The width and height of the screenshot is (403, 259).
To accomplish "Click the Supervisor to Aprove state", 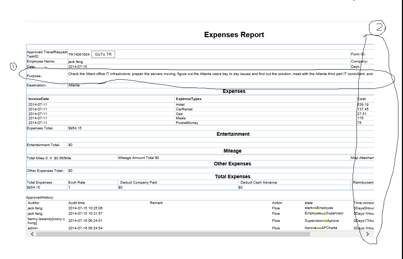I will click(x=322, y=221).
